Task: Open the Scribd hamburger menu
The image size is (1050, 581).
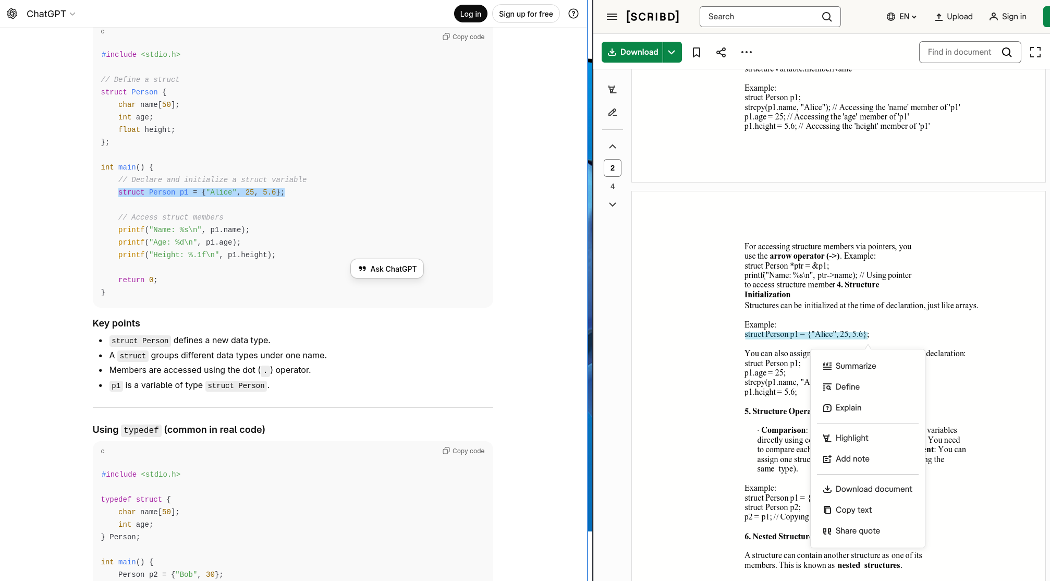Action: point(612,17)
